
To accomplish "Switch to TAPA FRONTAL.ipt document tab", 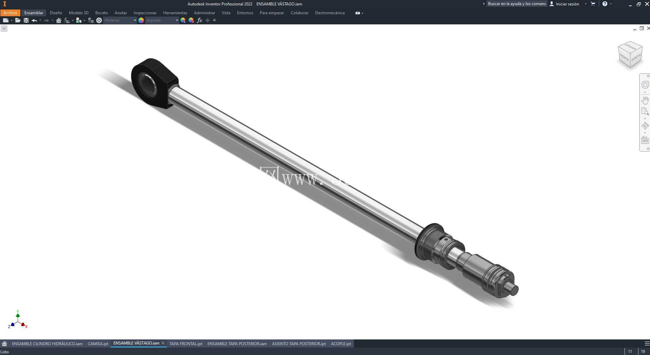I will point(186,343).
